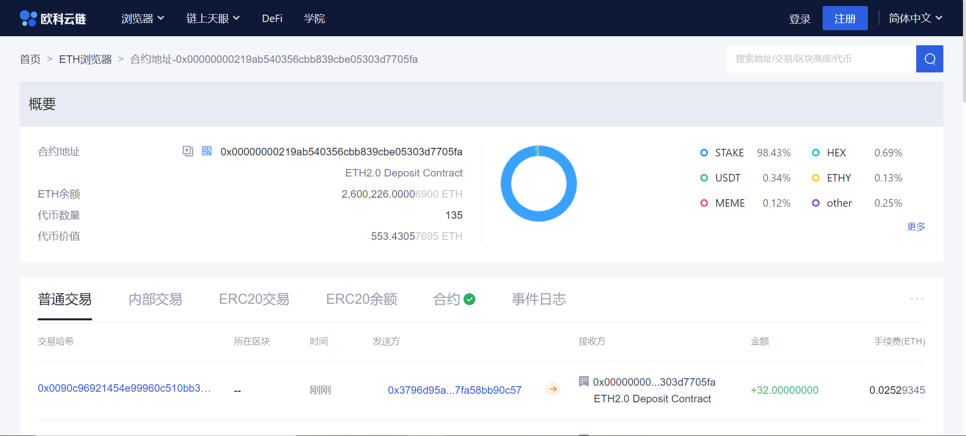Click the STAKE legend color marker

coord(704,152)
